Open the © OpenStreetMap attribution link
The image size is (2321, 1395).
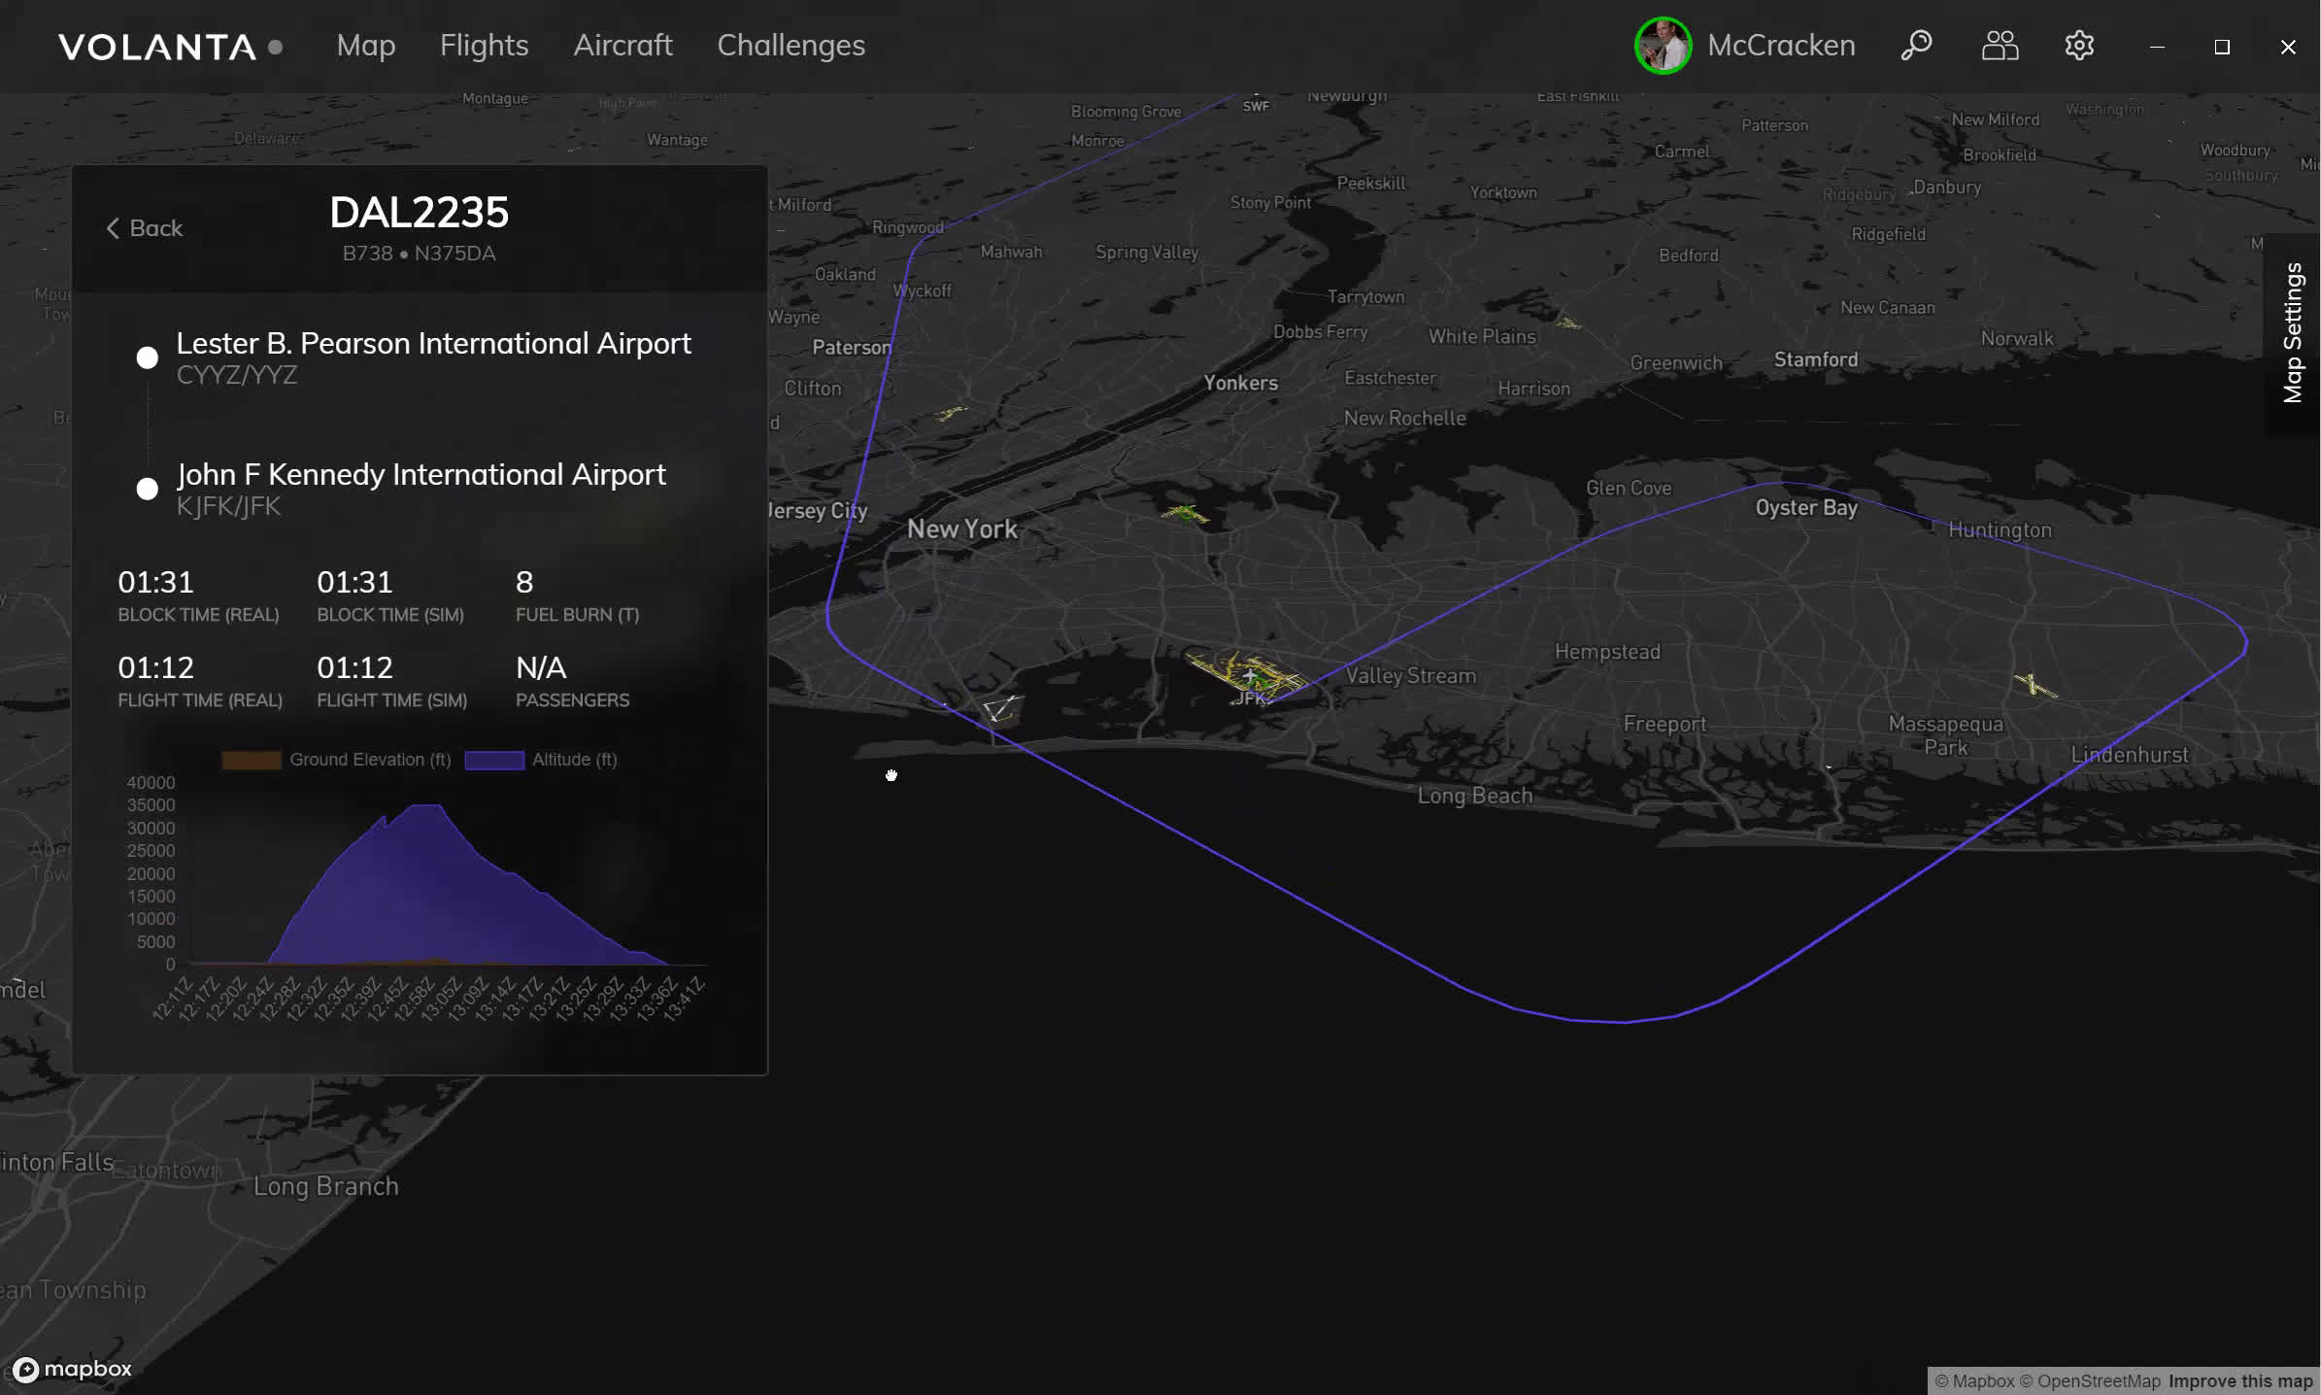tap(2090, 1381)
